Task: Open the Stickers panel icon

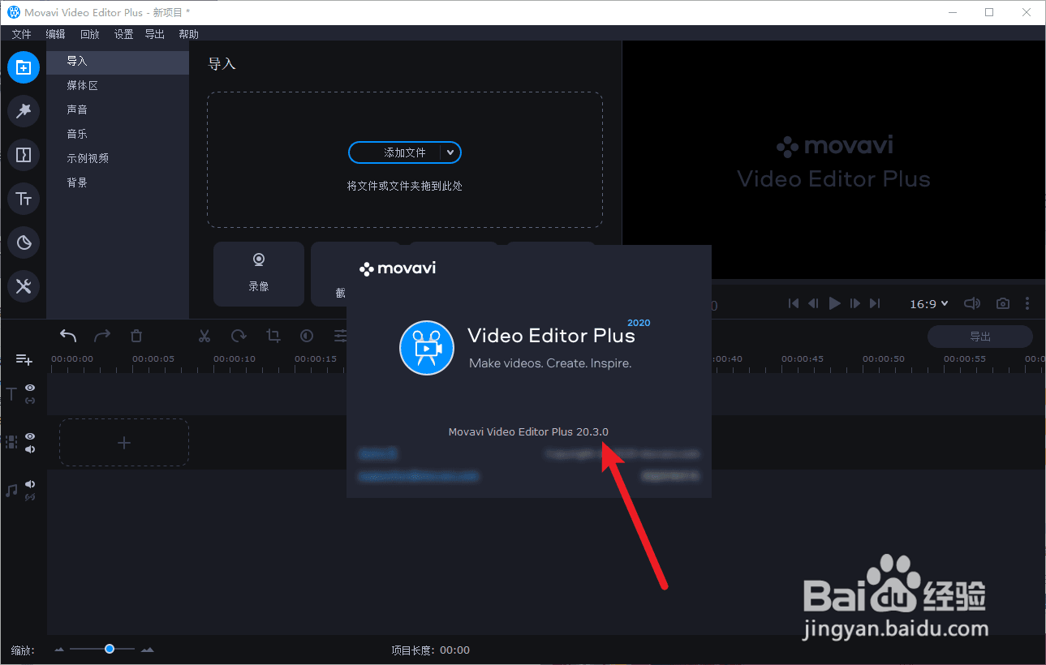Action: pyautogui.click(x=24, y=242)
